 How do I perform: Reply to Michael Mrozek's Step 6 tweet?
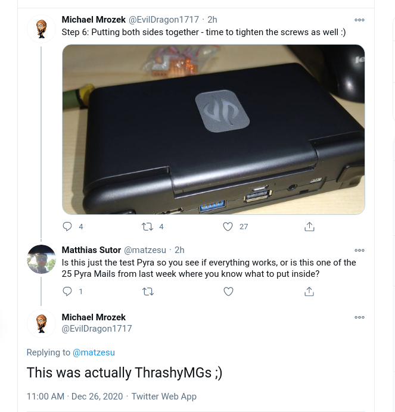pos(67,227)
